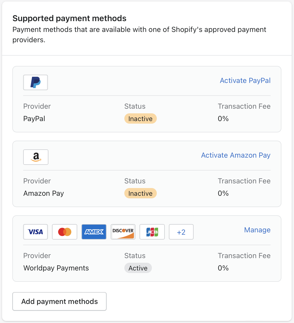Click the Activate PayPal link
The width and height of the screenshot is (294, 323).
point(245,81)
